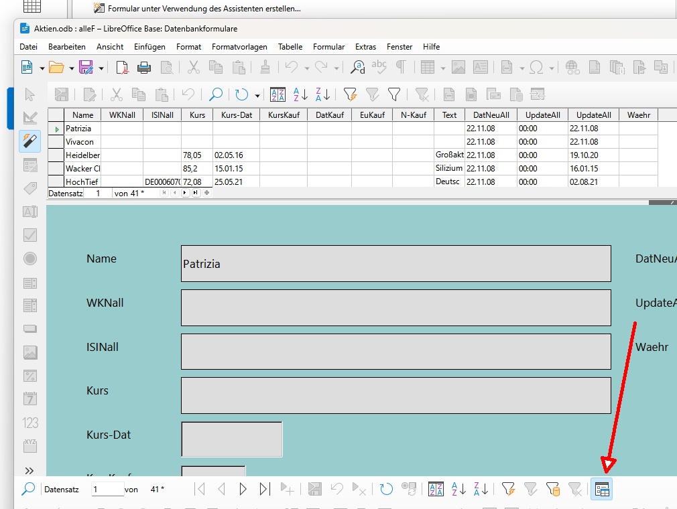The width and height of the screenshot is (677, 509).
Task: Open the Formular menu
Action: coord(328,47)
